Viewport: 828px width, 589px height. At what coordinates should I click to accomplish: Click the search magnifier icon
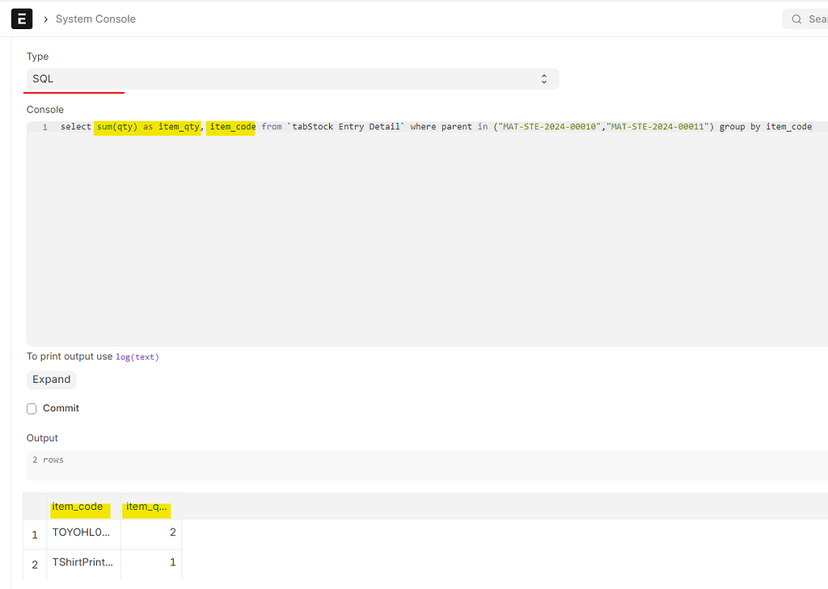click(x=796, y=19)
